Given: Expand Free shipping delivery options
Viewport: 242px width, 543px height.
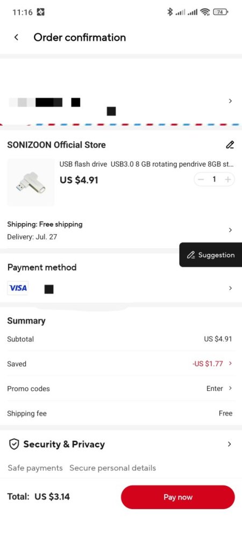Looking at the screenshot, I should 230,230.
